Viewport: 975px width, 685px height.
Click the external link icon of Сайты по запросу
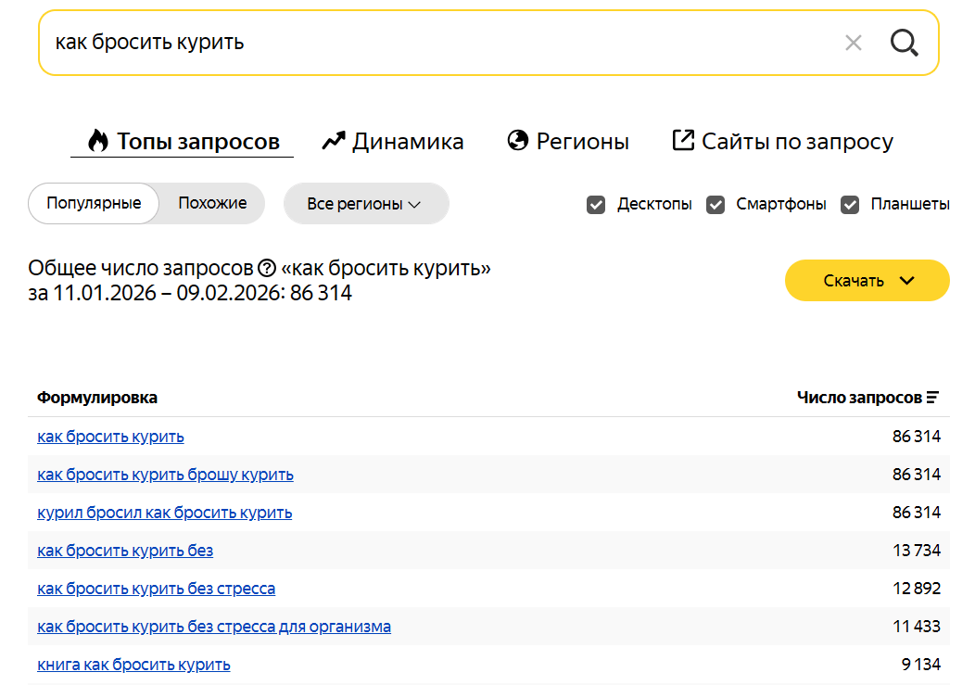click(683, 141)
